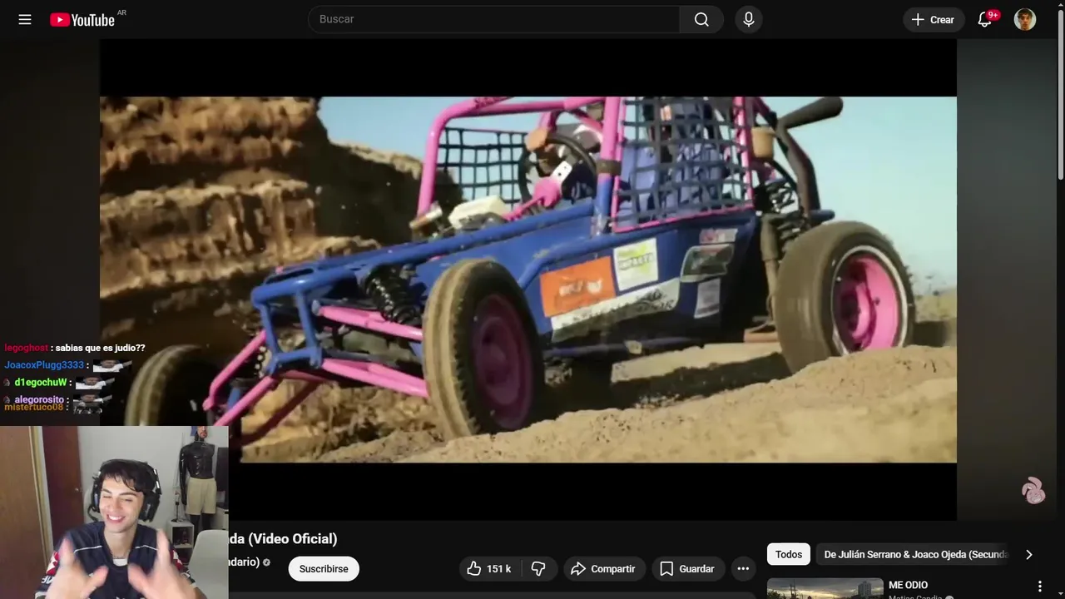Image resolution: width=1065 pixels, height=599 pixels.
Task: Click chat username JoacoxPlugg3333
Action: pyautogui.click(x=44, y=365)
